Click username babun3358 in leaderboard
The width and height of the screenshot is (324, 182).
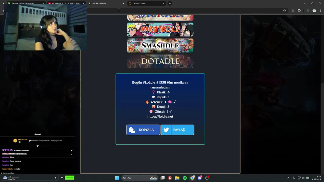[23, 140]
